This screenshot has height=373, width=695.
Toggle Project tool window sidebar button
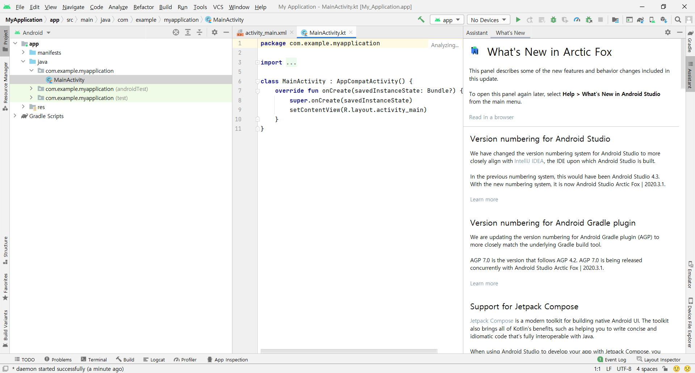5,41
